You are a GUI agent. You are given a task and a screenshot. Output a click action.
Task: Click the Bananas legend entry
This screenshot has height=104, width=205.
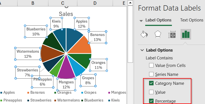point(36,93)
